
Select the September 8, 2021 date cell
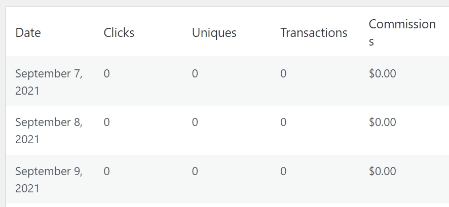(x=49, y=131)
